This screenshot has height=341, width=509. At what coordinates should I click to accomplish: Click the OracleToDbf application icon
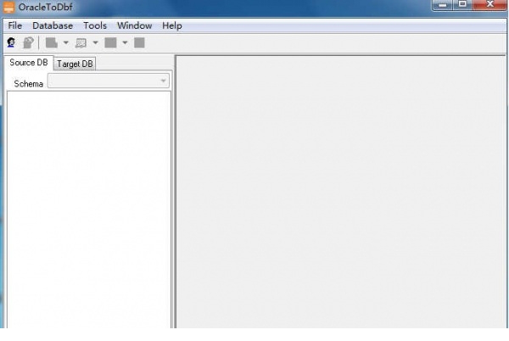click(x=9, y=7)
